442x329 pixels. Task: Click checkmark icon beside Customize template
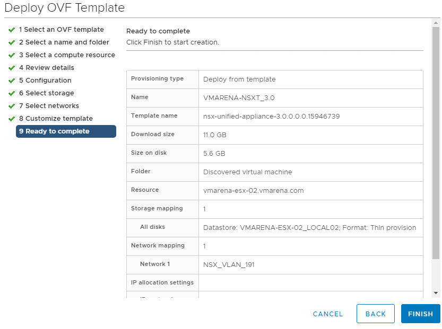point(12,119)
